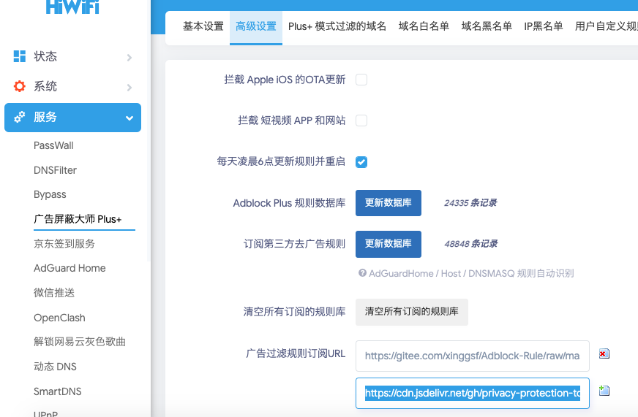Click the help icon beside AdGuardHome hint
The height and width of the screenshot is (417, 638).
coord(362,273)
